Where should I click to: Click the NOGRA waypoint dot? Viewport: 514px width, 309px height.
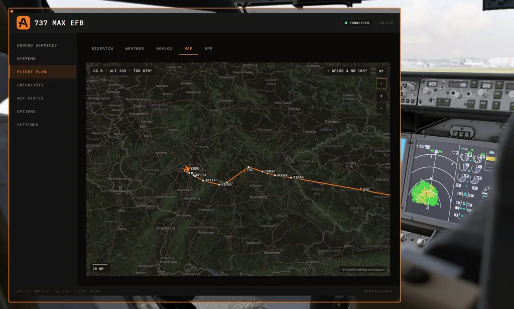coord(275,175)
